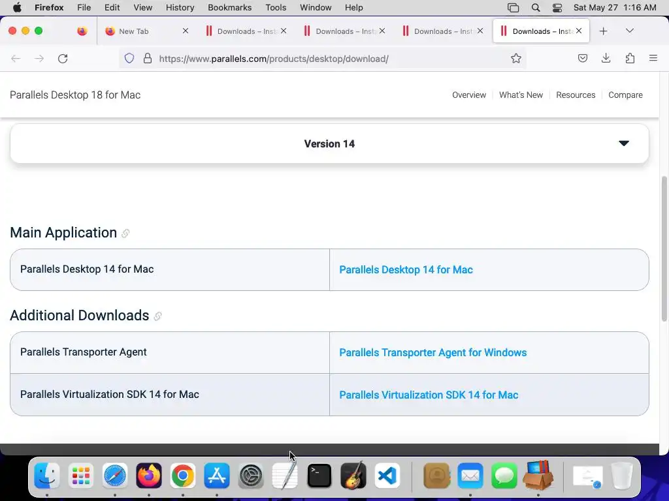Expand the Version 14 dropdown

click(x=329, y=144)
